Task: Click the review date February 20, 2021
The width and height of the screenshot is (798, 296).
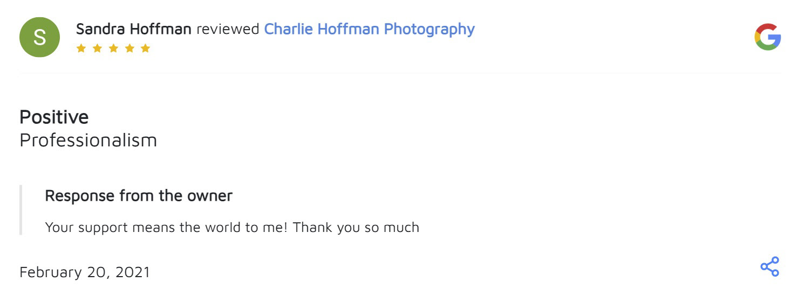Action: coord(85,272)
